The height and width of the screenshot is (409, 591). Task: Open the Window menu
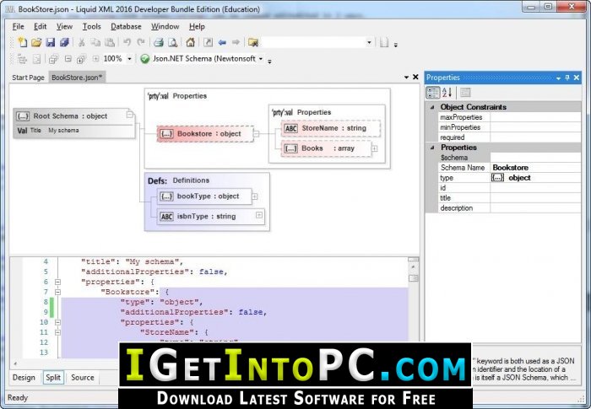pos(165,26)
